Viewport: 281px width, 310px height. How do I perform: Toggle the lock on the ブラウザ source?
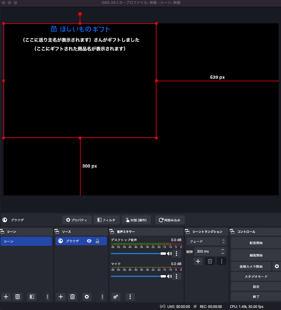(x=97, y=241)
